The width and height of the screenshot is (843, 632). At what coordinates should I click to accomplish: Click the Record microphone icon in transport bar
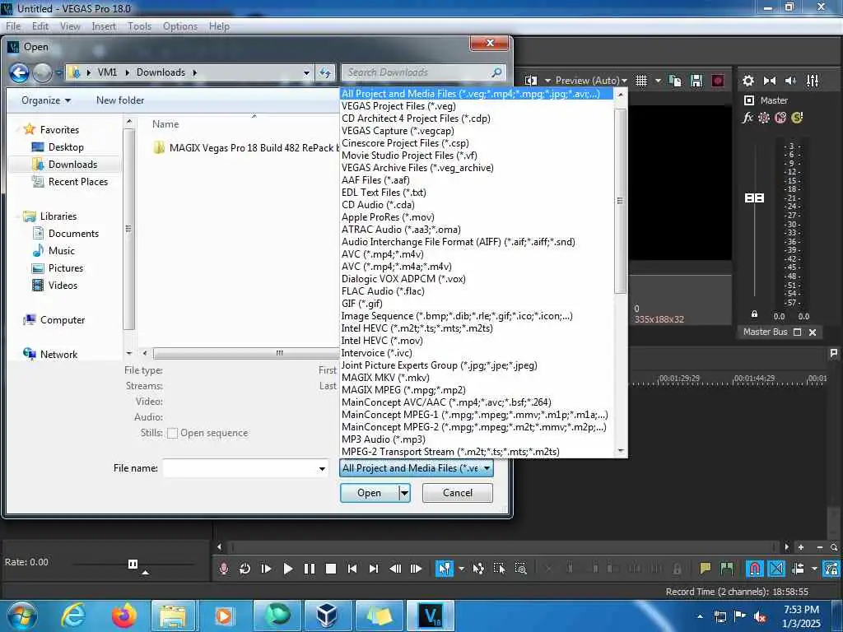(224, 569)
